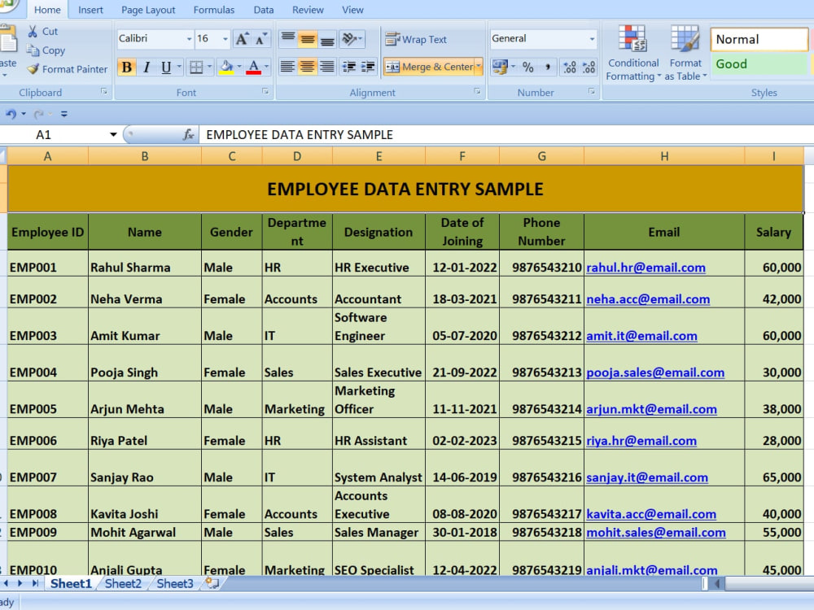Click the rahul.hr@email.com hyperlink

tap(646, 268)
